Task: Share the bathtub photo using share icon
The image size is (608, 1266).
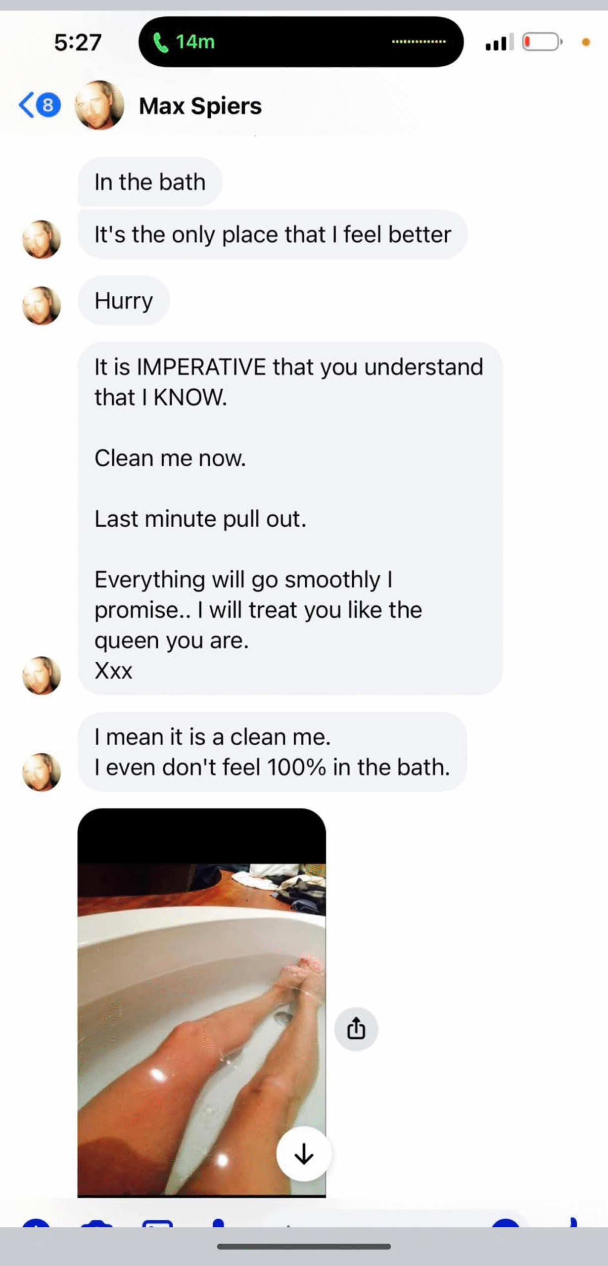Action: [356, 1029]
